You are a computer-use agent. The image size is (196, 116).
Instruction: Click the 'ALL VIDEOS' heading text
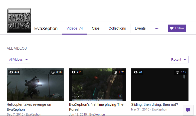click(x=17, y=48)
